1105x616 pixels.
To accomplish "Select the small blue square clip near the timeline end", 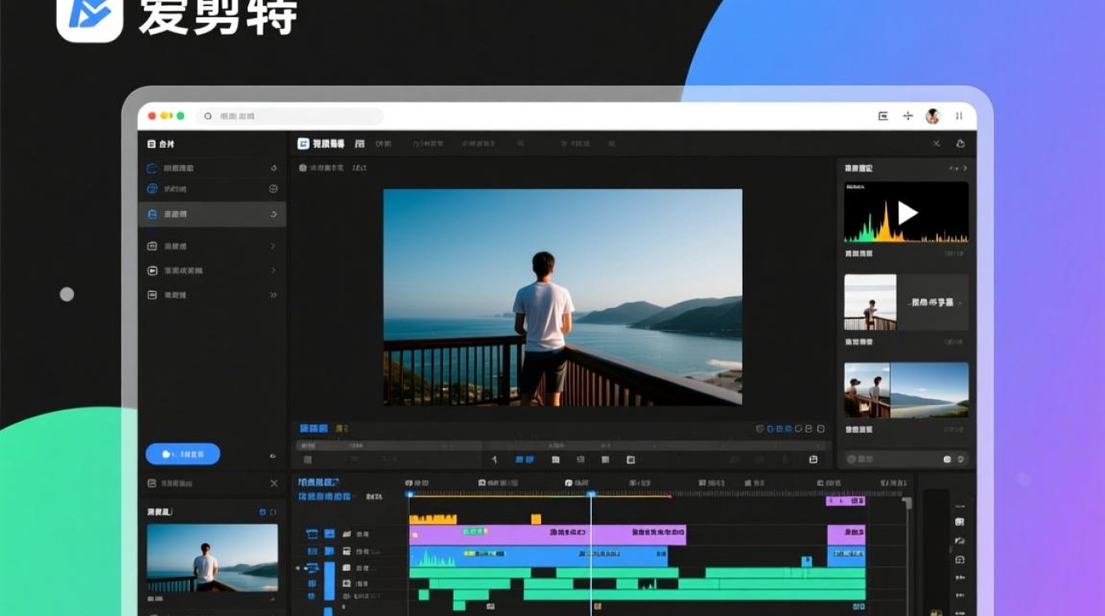I will pos(807,561).
